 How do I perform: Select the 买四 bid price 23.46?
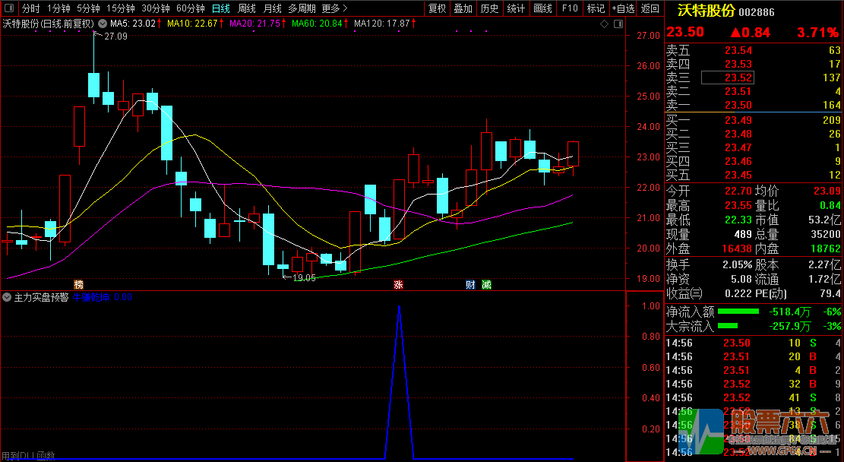[x=738, y=161]
